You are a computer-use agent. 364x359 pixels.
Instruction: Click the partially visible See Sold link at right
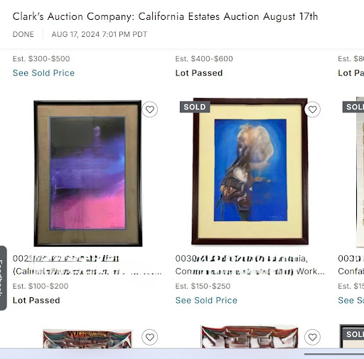(351, 301)
